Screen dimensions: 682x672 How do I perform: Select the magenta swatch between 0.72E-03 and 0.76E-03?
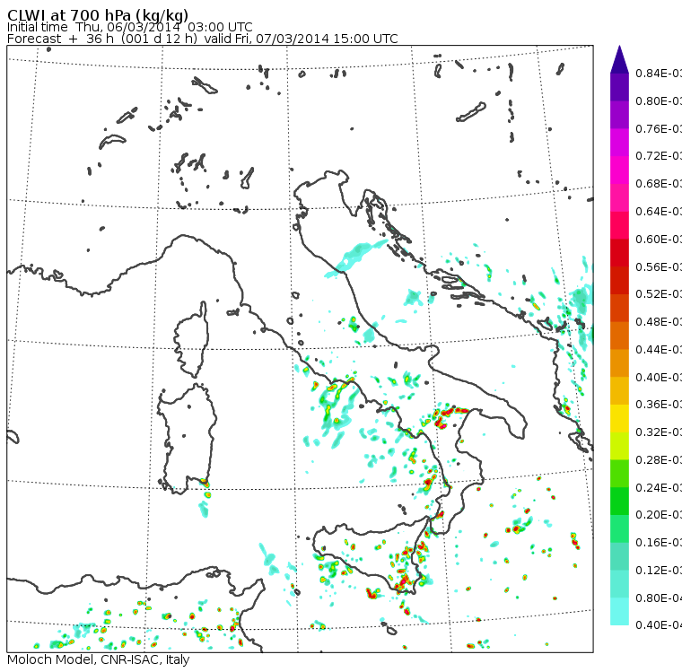pos(619,143)
